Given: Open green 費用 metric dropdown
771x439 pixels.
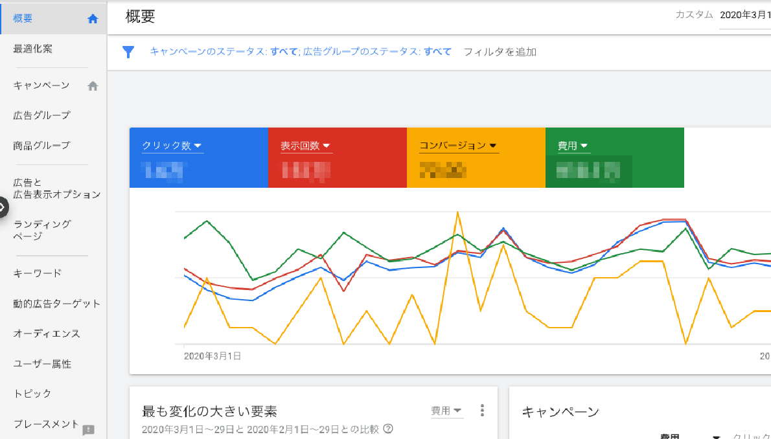Looking at the screenshot, I should pyautogui.click(x=573, y=146).
